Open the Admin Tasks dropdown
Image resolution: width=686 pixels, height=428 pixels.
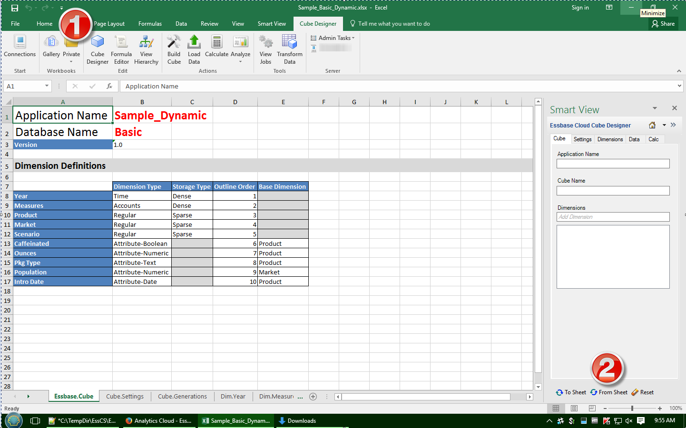(x=333, y=38)
